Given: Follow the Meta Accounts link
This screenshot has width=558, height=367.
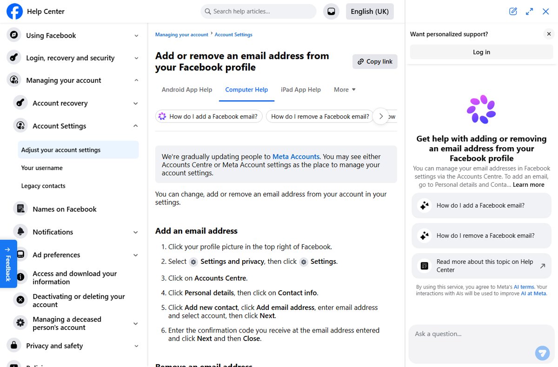Looking at the screenshot, I should tap(296, 157).
